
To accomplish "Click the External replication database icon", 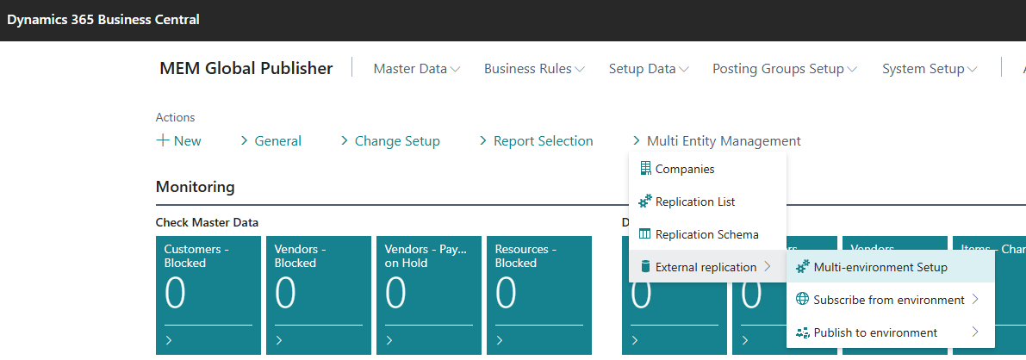I will (645, 267).
